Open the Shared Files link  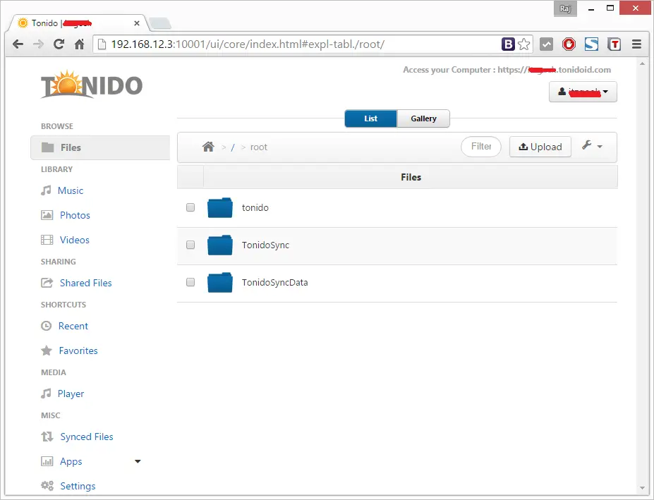(86, 283)
